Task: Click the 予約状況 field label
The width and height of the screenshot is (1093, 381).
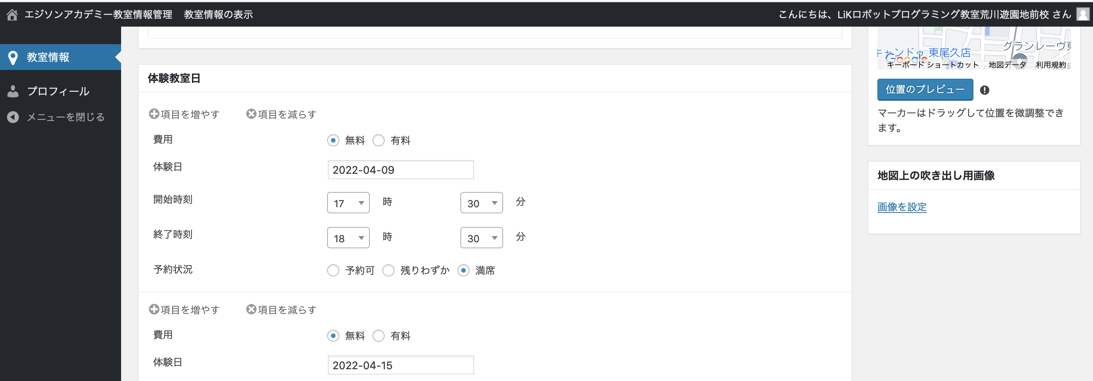Action: pyautogui.click(x=173, y=270)
